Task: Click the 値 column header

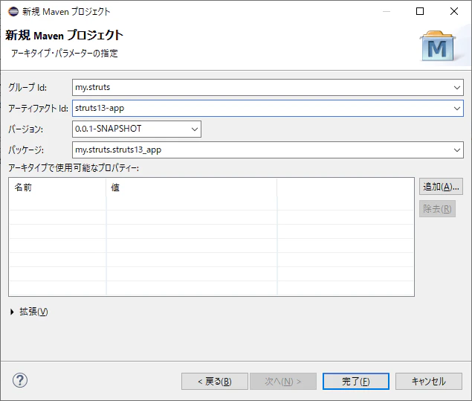Action: [192, 187]
